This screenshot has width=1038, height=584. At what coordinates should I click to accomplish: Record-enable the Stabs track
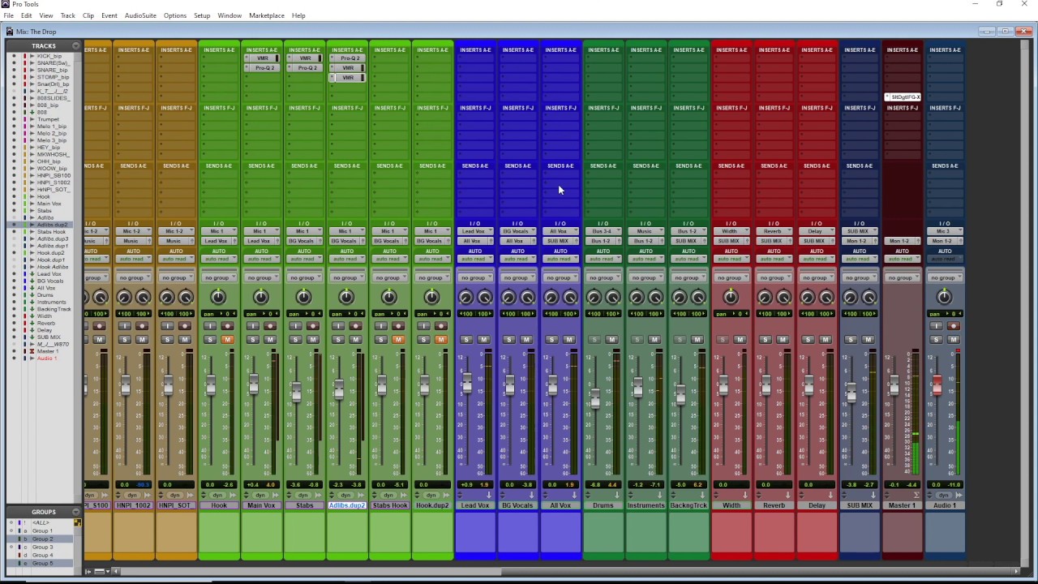tap(313, 326)
